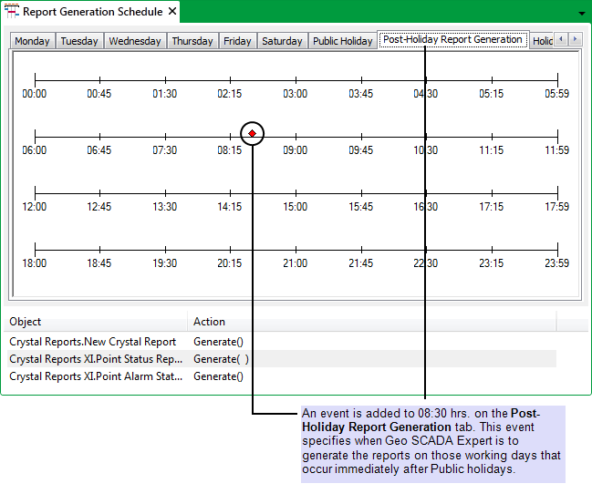Viewport: 592px width, 494px height.
Task: Close the Report Generation Schedule tab
Action: pos(172,12)
